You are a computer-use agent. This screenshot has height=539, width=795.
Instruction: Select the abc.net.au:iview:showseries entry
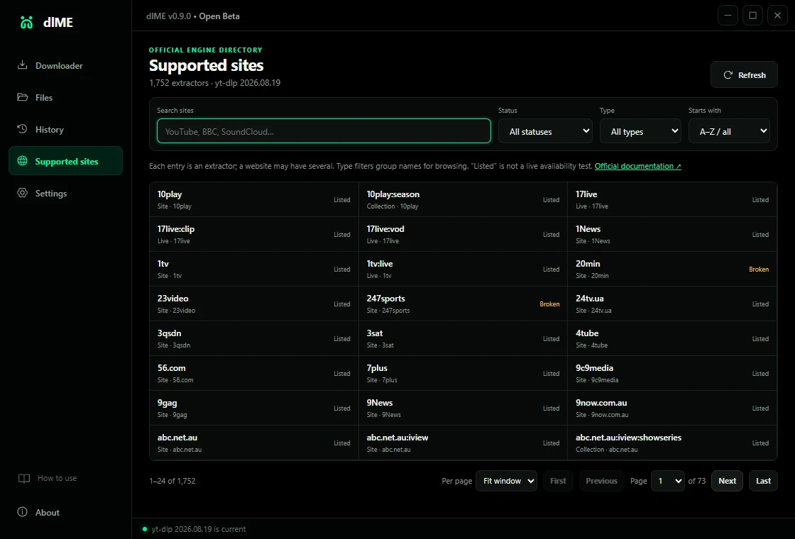click(672, 443)
